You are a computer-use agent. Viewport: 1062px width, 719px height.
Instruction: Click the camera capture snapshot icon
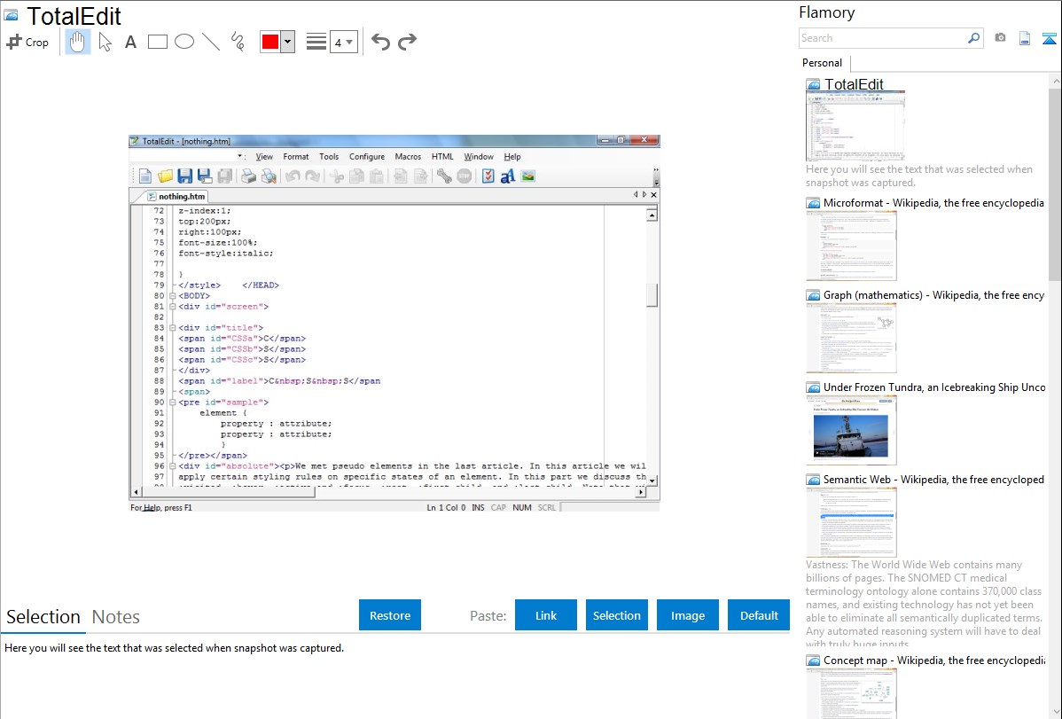(1000, 38)
